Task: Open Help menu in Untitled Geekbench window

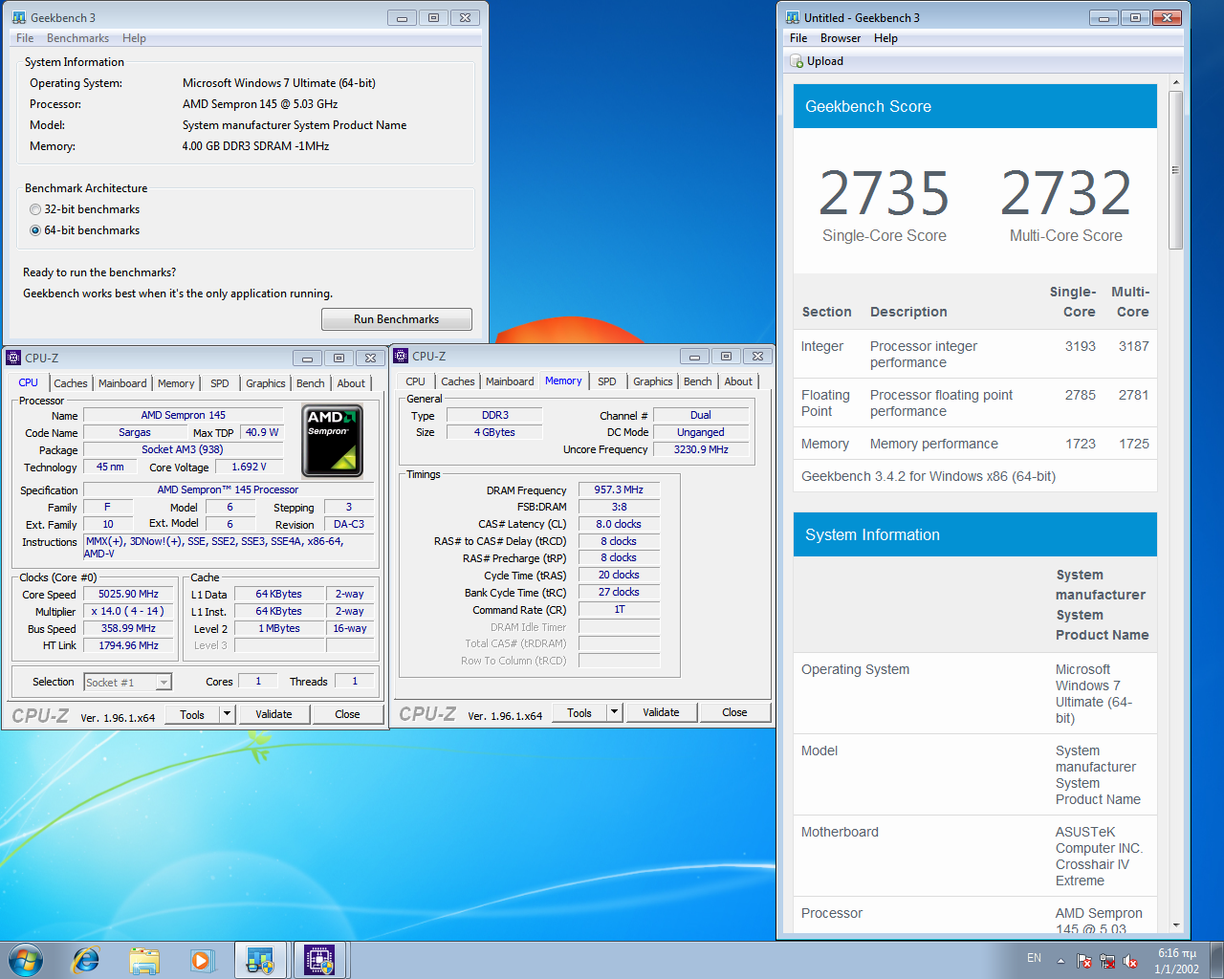Action: point(885,38)
